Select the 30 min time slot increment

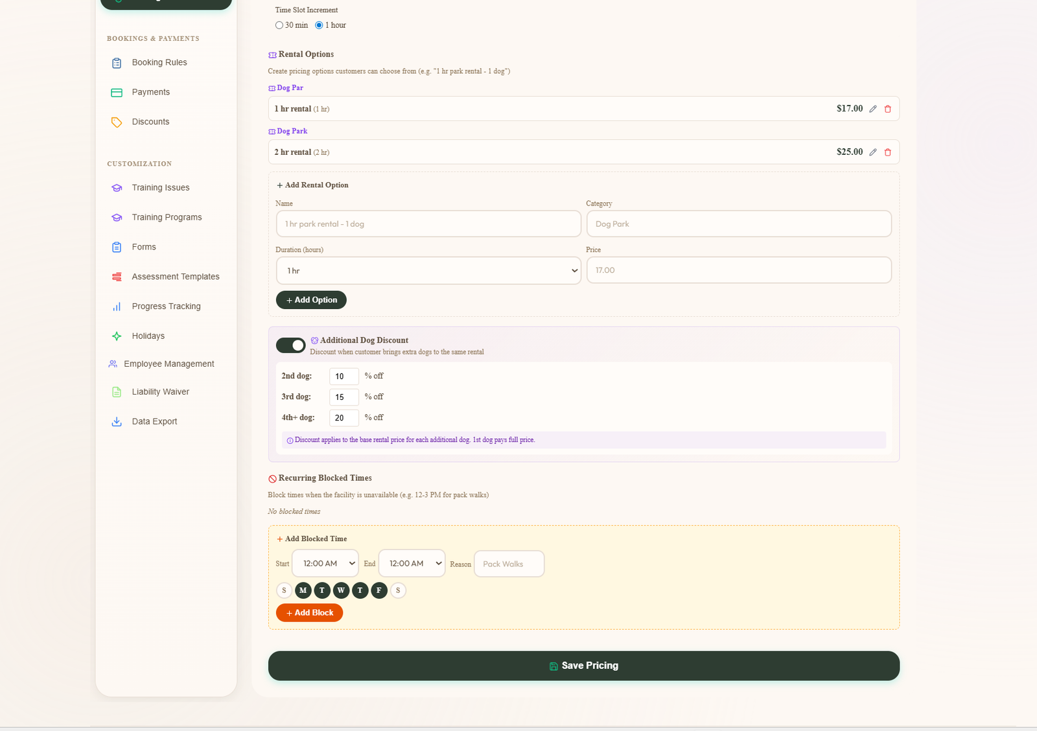point(279,25)
